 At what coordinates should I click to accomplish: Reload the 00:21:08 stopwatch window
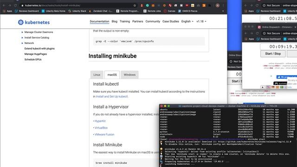[x=257, y=6]
